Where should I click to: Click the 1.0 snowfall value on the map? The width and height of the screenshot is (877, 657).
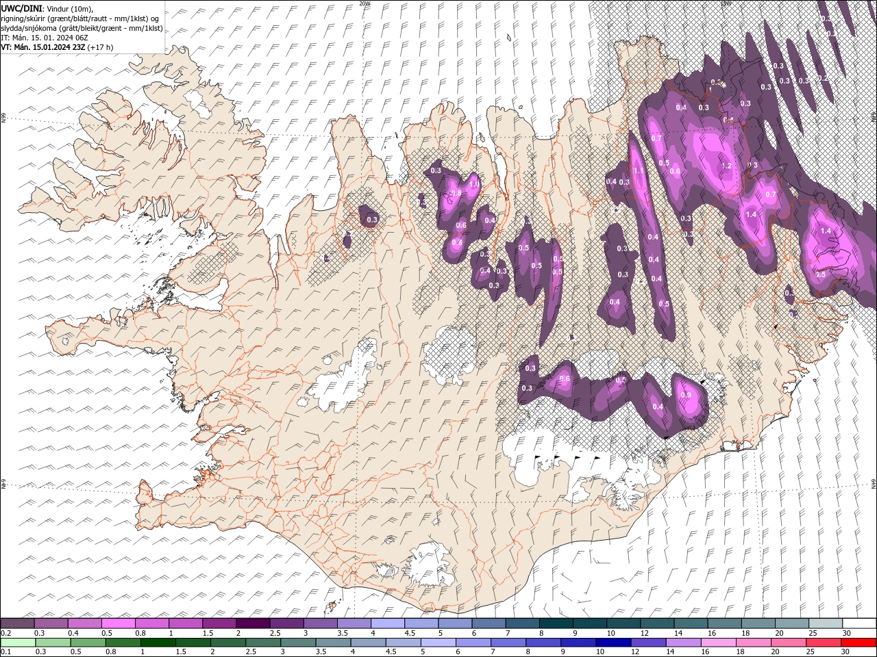point(474,184)
